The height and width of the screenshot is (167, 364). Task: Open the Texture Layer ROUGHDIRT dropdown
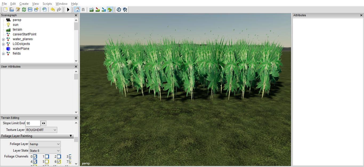pyautogui.click(x=41, y=130)
